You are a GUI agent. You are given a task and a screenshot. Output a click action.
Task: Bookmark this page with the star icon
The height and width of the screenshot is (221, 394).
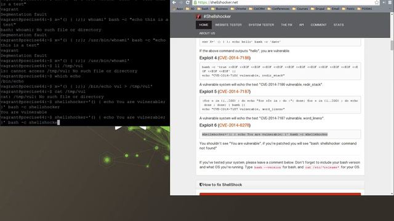click(x=376, y=2)
